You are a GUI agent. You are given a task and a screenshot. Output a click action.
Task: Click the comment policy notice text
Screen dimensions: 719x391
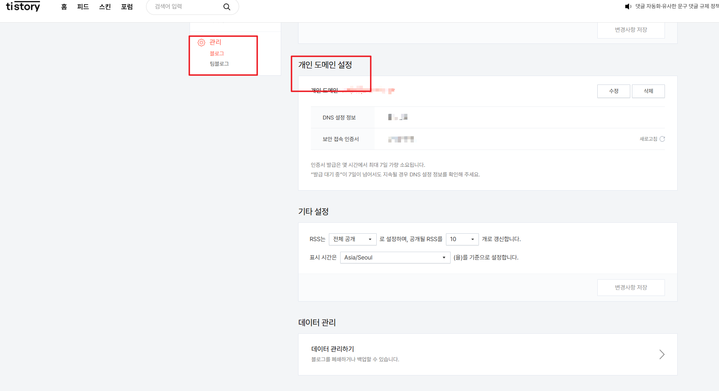click(x=676, y=6)
